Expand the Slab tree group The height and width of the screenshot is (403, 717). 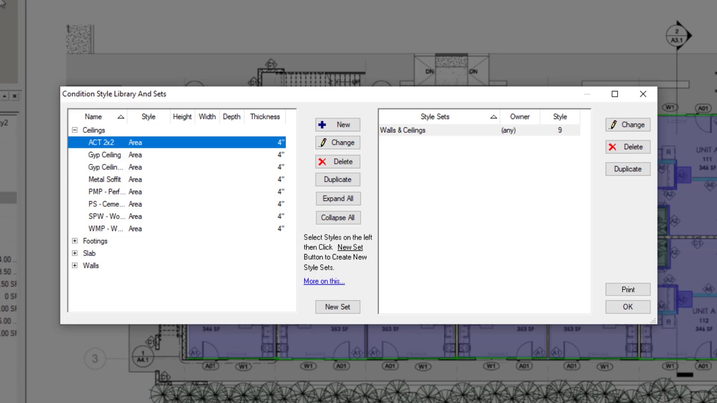click(x=75, y=253)
